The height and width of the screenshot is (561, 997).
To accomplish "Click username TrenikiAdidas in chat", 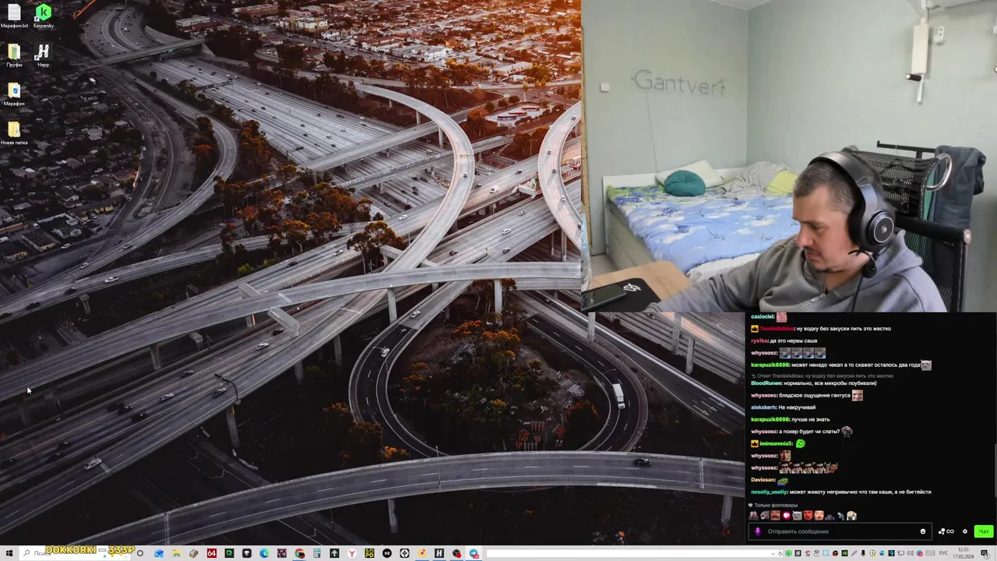I will click(776, 329).
